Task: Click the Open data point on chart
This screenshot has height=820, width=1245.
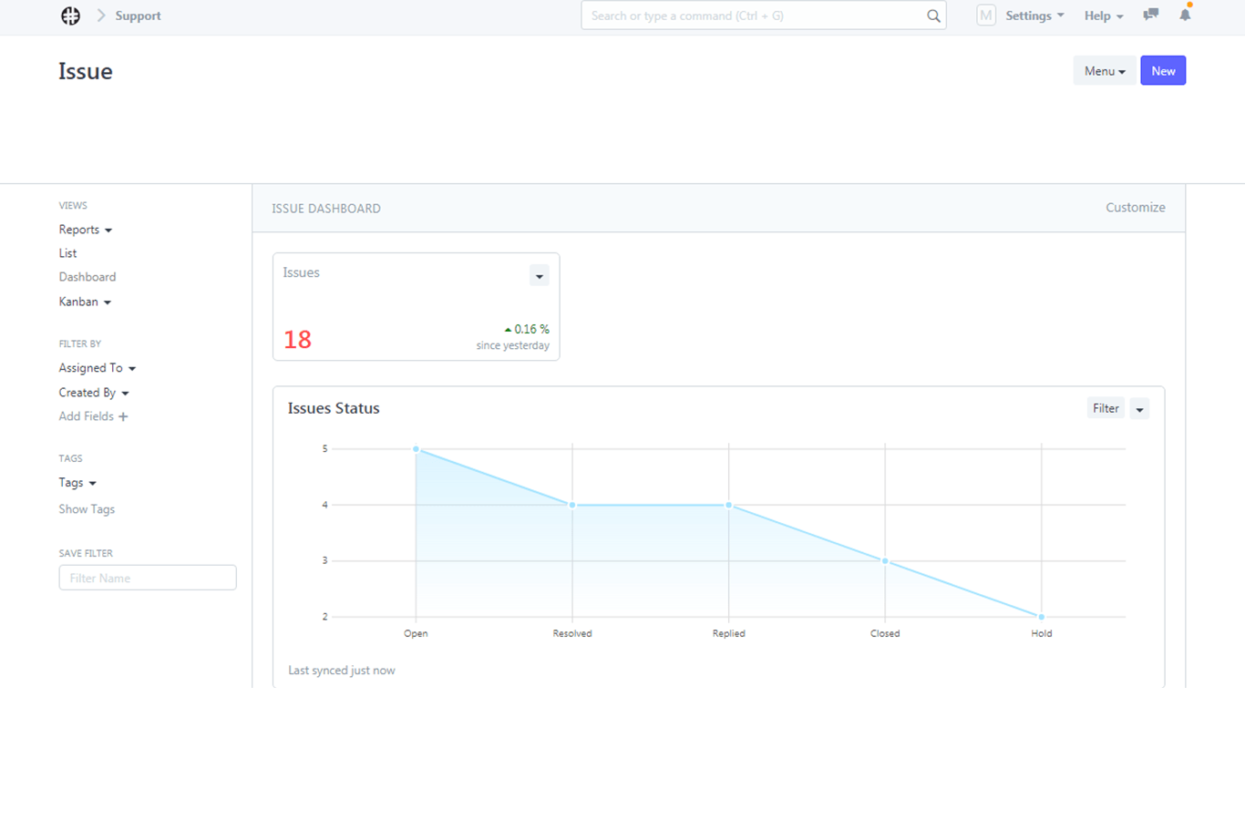Action: [x=417, y=449]
